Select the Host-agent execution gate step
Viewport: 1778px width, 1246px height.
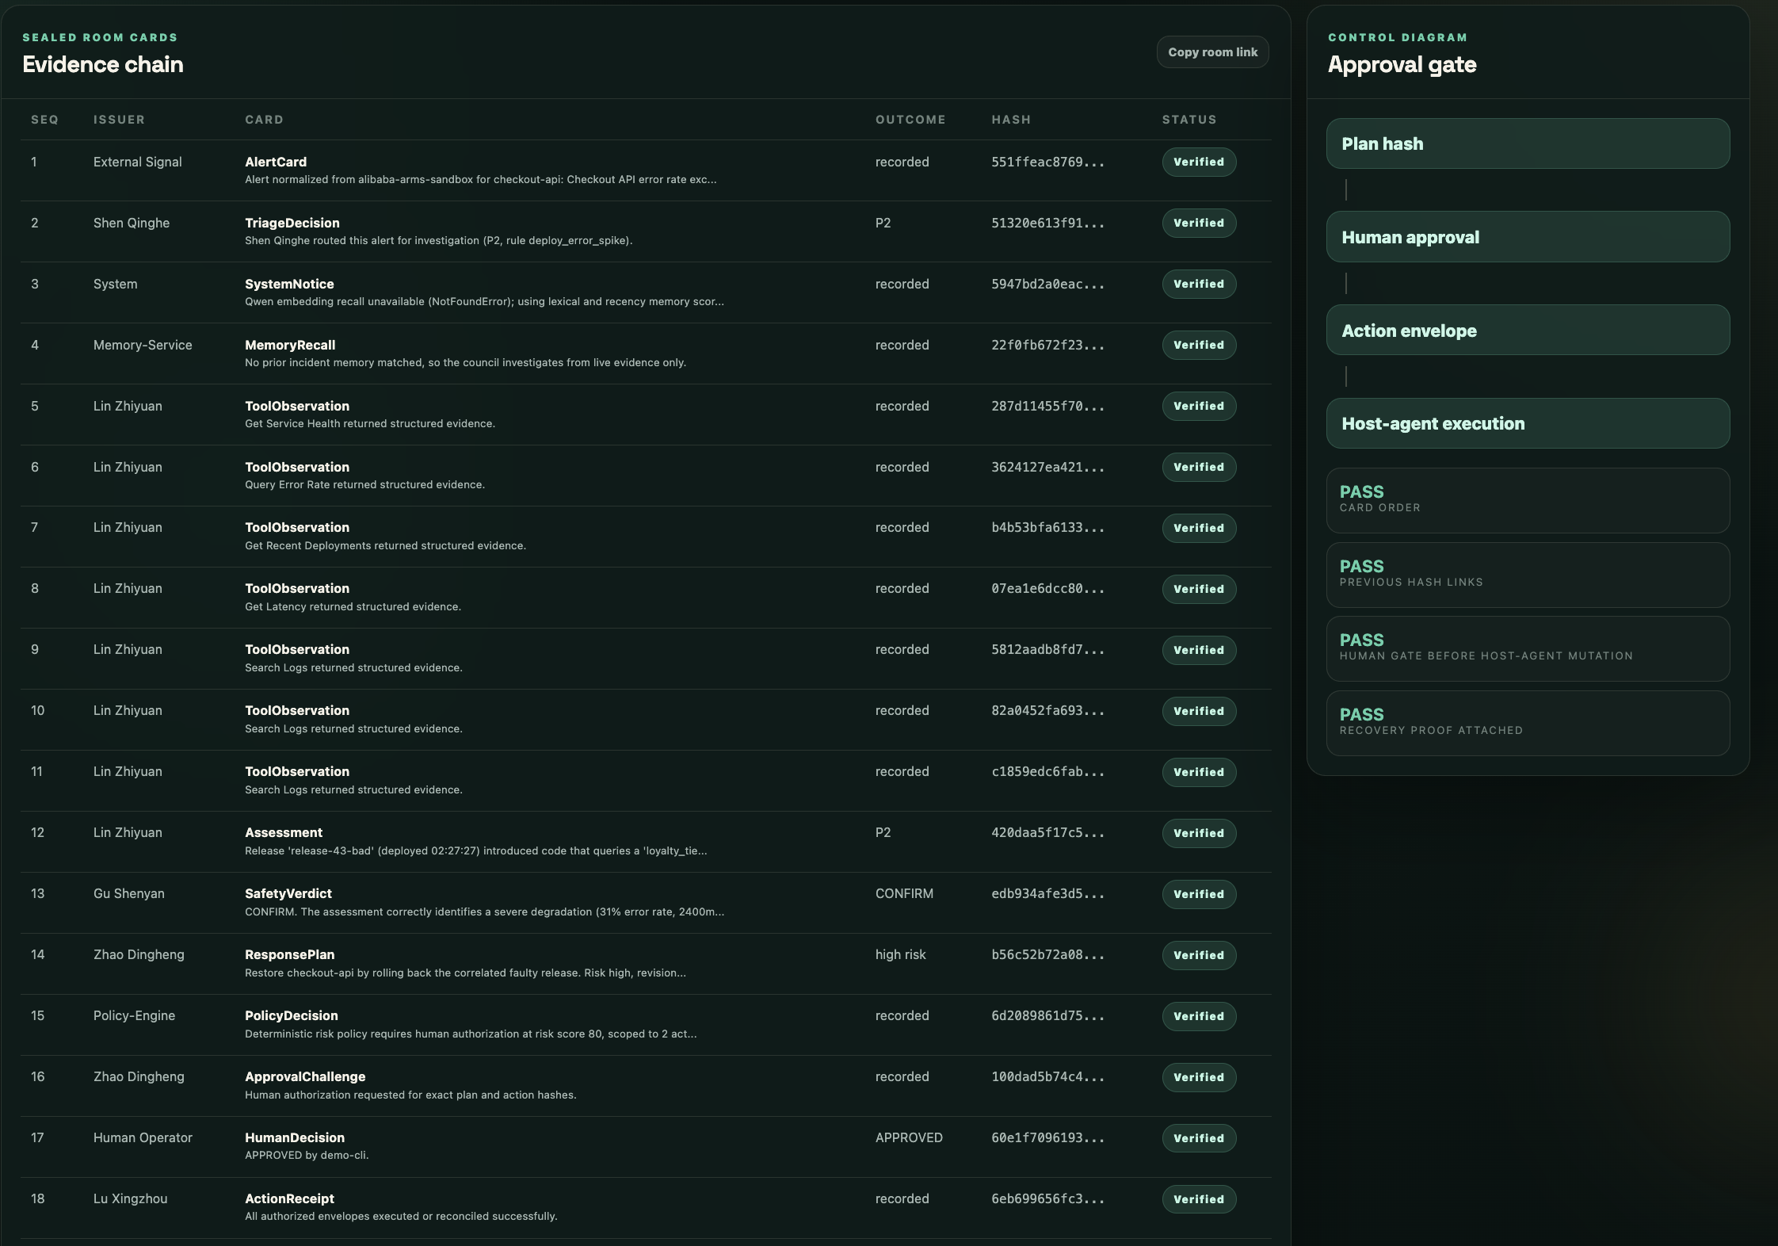click(x=1528, y=423)
